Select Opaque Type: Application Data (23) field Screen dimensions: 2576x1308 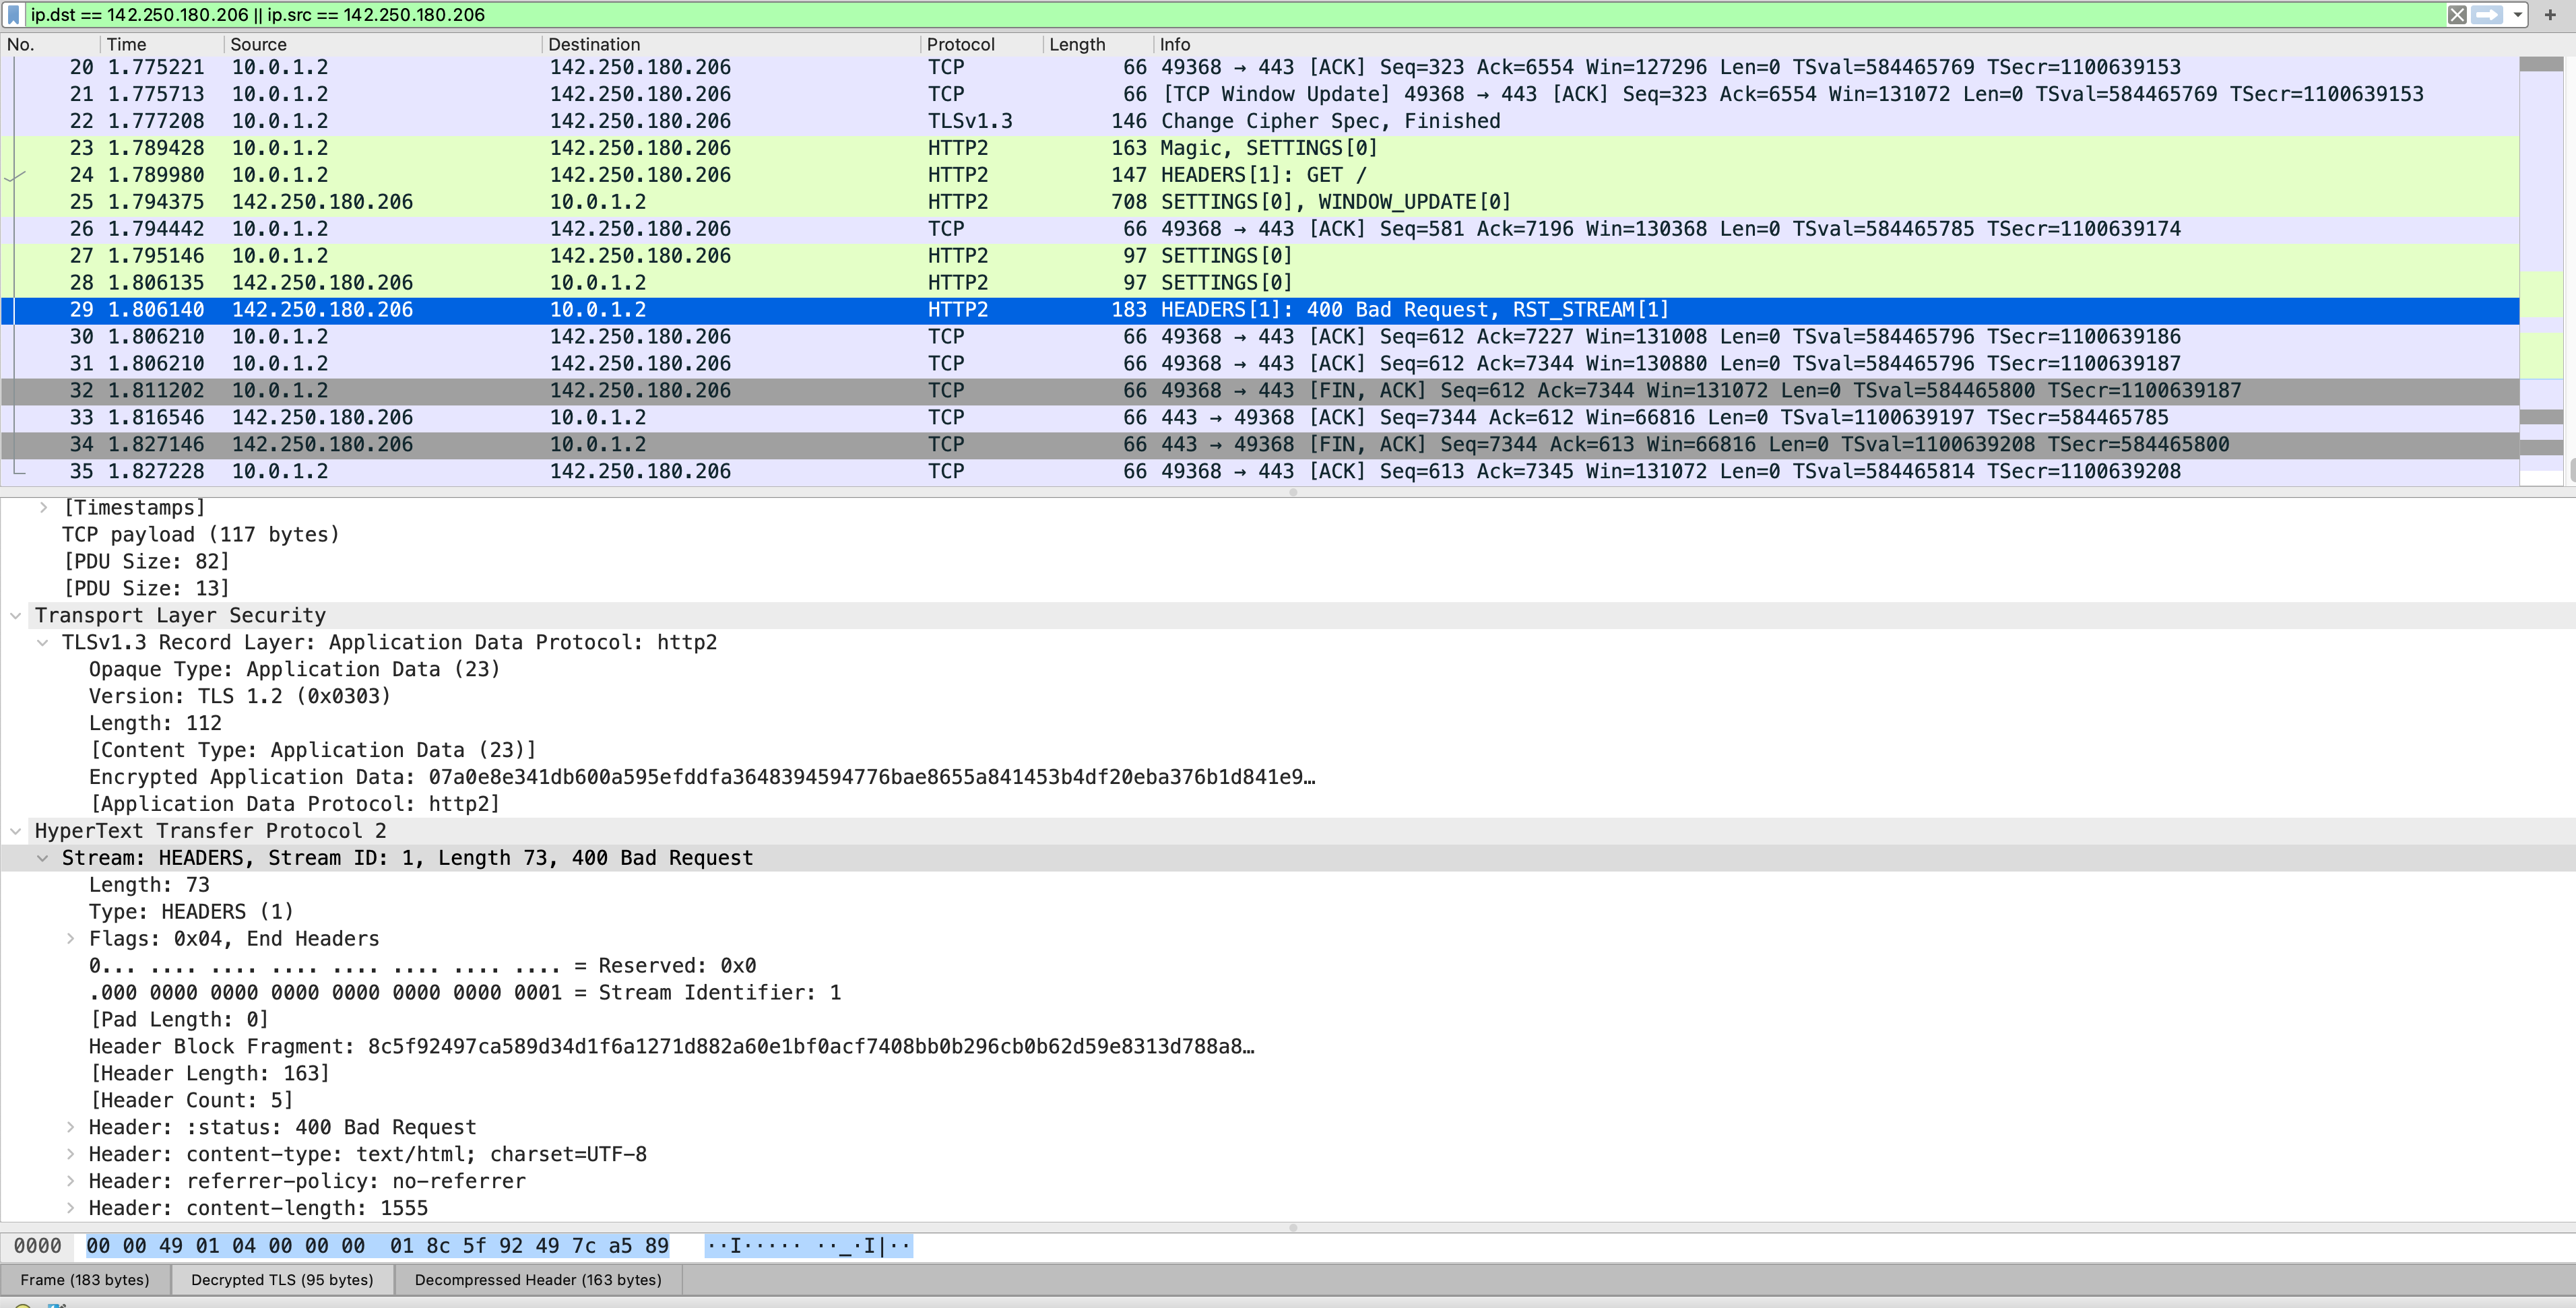[x=294, y=669]
